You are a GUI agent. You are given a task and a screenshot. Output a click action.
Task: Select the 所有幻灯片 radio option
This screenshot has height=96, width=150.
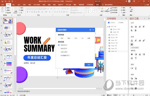pos(59,48)
